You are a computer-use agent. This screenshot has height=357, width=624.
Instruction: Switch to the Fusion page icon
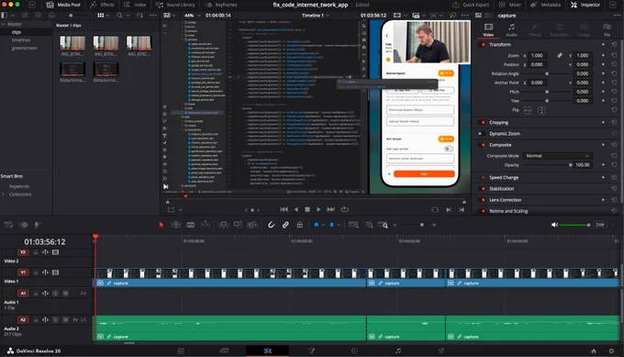[311, 351]
